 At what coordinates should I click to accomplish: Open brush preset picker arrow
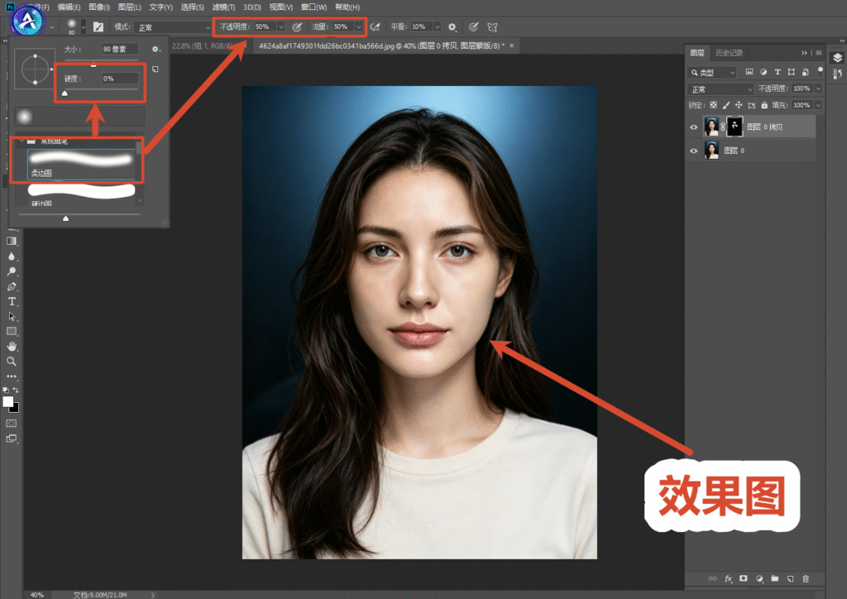[x=84, y=26]
